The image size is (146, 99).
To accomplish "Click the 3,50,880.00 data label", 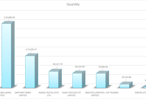I will (x=9, y=17).
